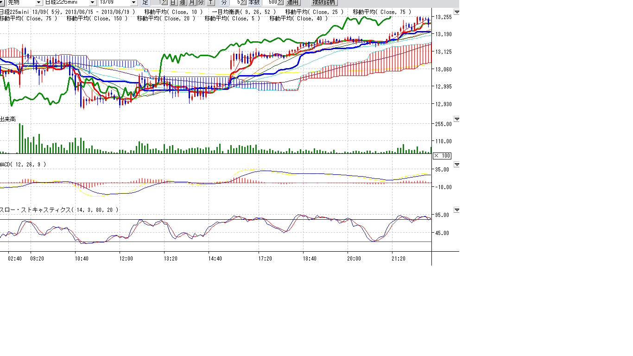The image size is (633, 356).
Task: Select minute bars with 分 timeframe button
Action: (x=201, y=2)
